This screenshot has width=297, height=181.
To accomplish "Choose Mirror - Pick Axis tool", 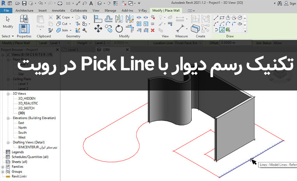I will coord(119,19).
